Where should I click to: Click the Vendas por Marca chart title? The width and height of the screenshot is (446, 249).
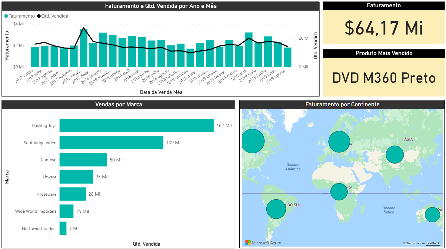(x=118, y=105)
